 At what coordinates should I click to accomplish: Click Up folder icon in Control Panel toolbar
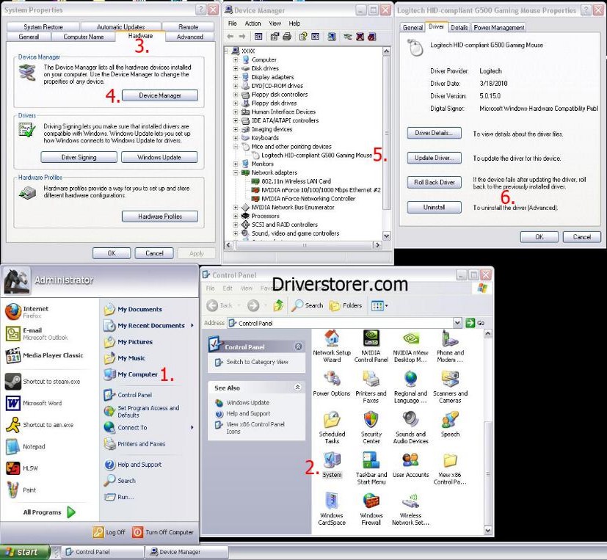pos(278,305)
